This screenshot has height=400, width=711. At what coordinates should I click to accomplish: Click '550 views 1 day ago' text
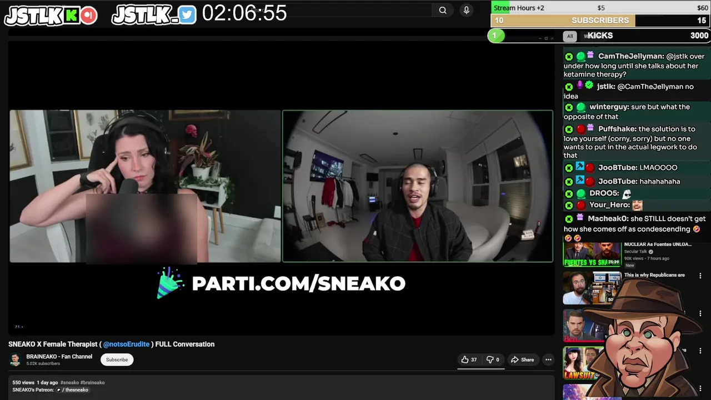[x=35, y=382]
